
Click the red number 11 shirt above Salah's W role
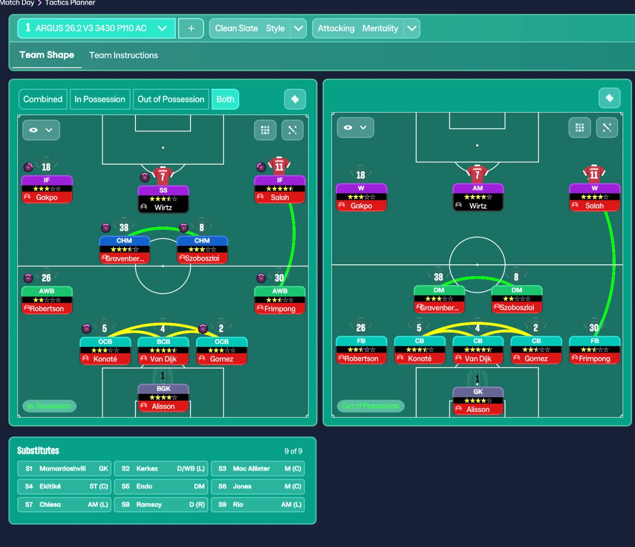tap(594, 174)
